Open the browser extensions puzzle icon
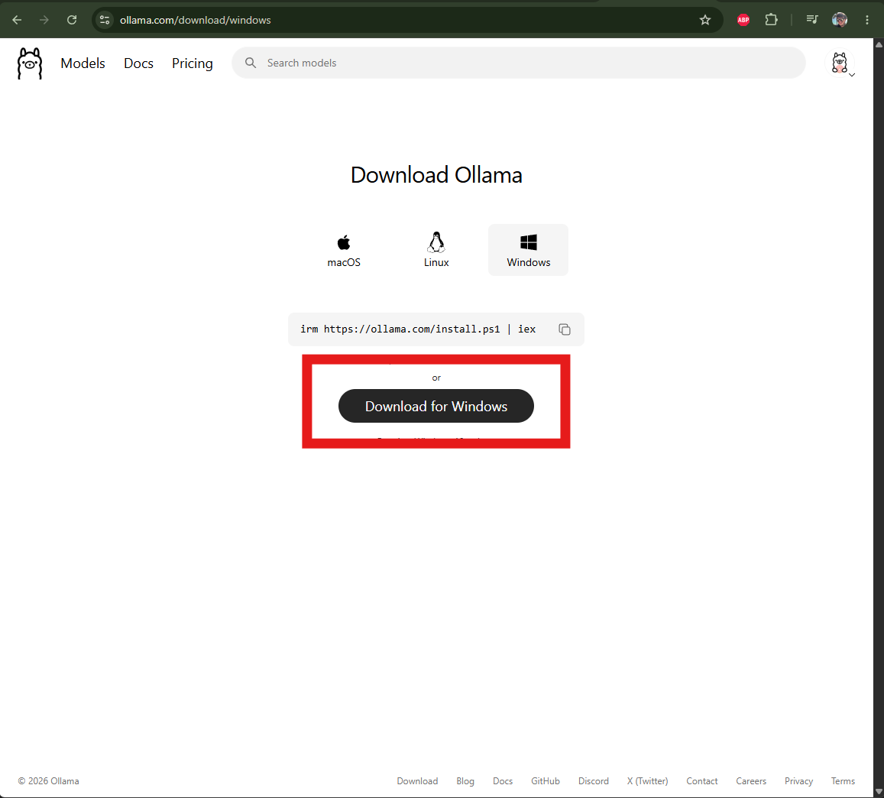The height and width of the screenshot is (798, 884). (x=771, y=20)
